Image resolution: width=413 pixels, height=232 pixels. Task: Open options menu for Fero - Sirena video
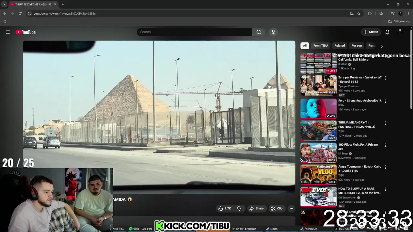[x=385, y=101]
